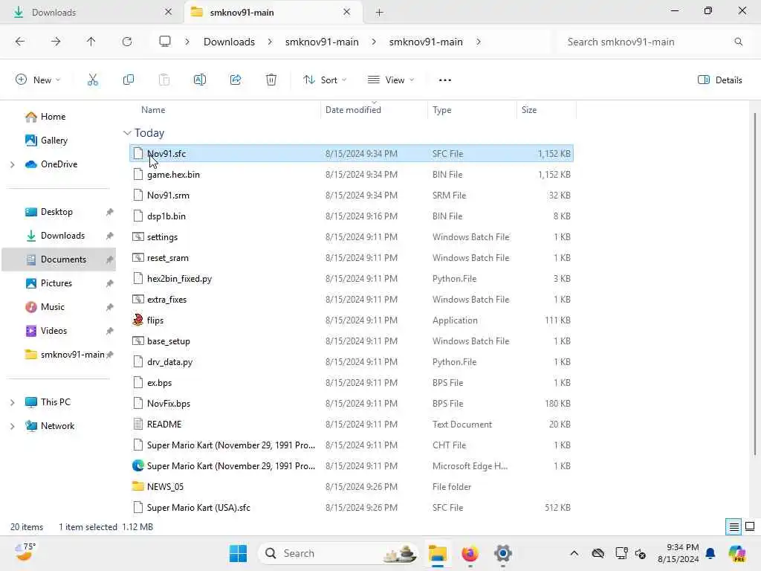Select the reset_sram batch file

[352, 258]
